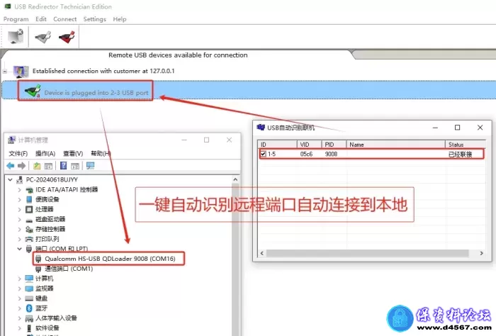Click the Back arrow in the 计算机管理 toolbar
This screenshot has height=336, width=496.
tap(11, 165)
